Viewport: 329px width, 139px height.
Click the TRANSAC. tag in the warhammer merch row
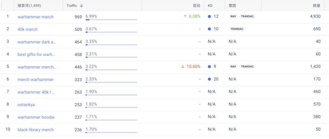[248, 16]
